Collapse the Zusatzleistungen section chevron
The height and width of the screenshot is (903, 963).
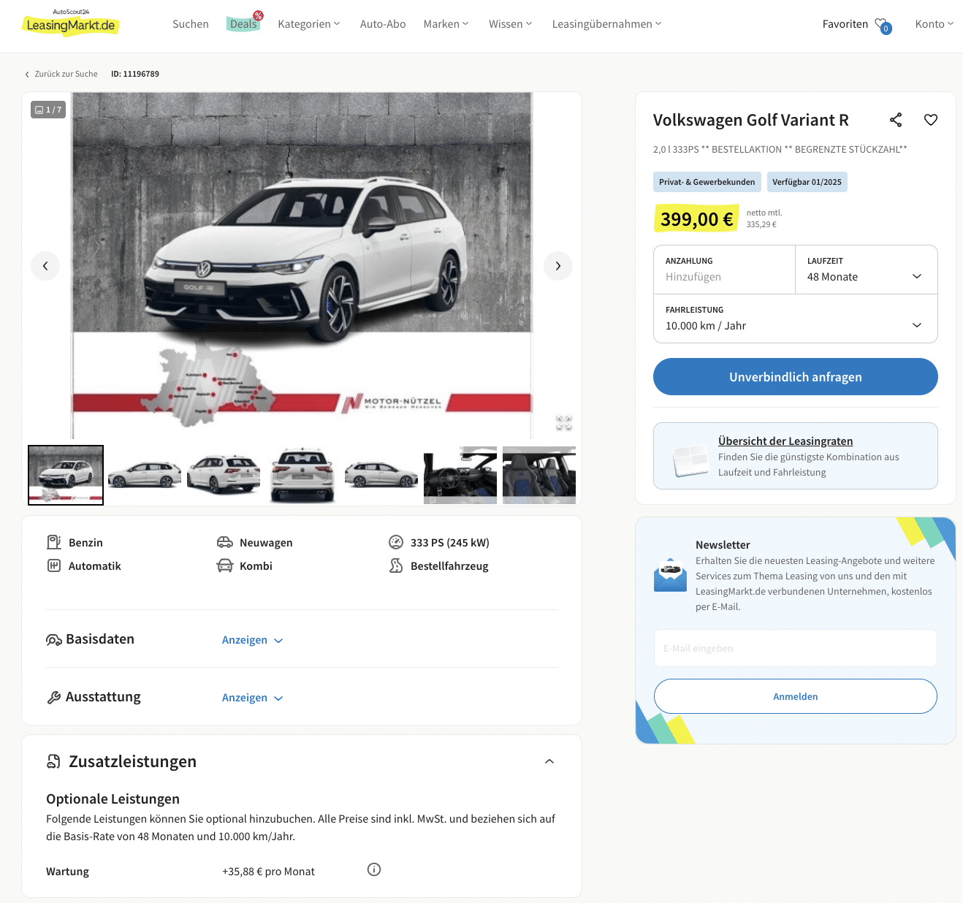pos(549,761)
